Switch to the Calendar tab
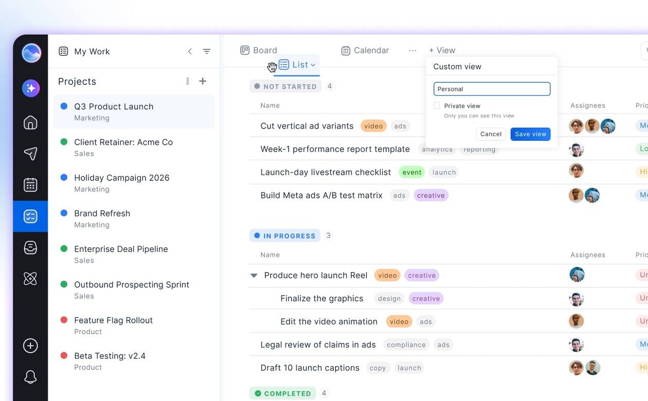This screenshot has width=648, height=401. [365, 50]
